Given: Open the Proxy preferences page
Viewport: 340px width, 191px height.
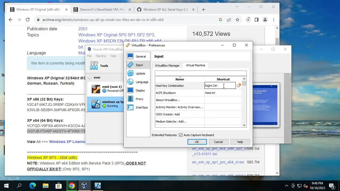Looking at the screenshot, I should click(x=138, y=99).
